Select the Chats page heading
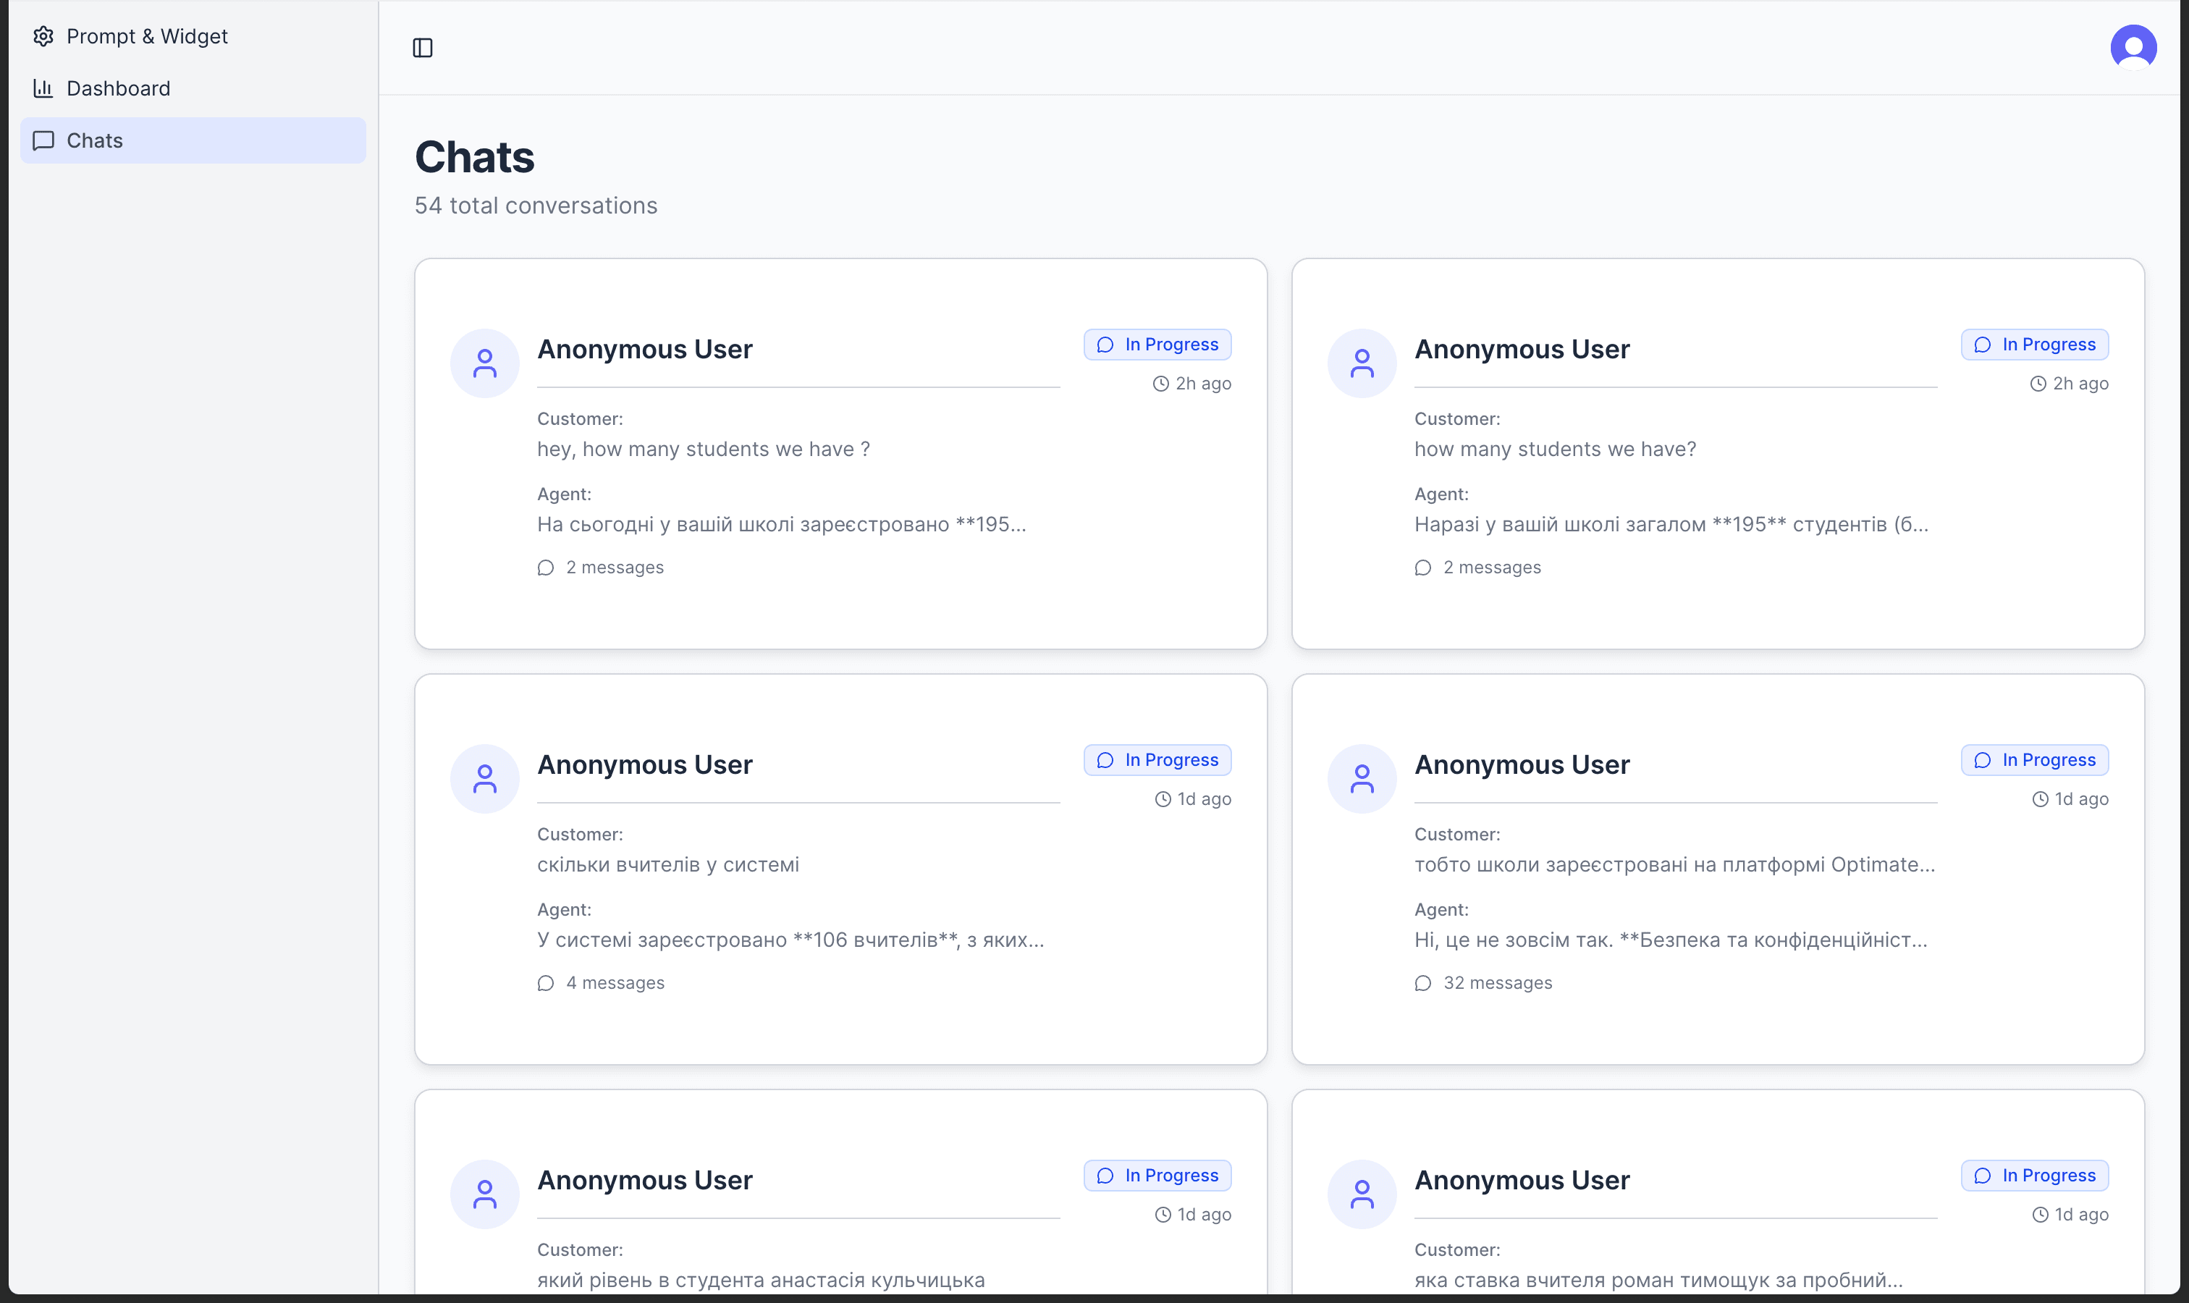 coord(475,156)
